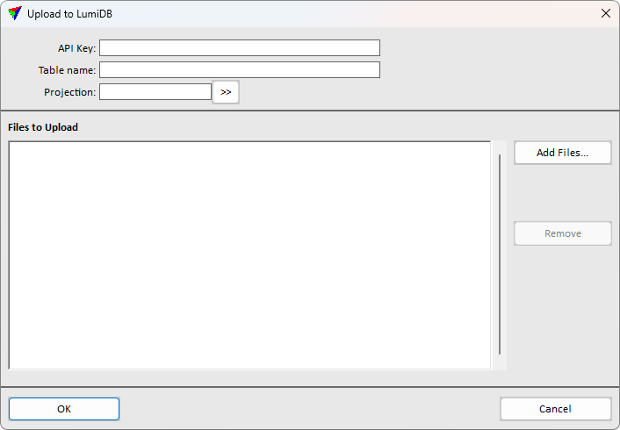This screenshot has height=430, width=620.
Task: Click the greyed-out Remove button
Action: 562,233
